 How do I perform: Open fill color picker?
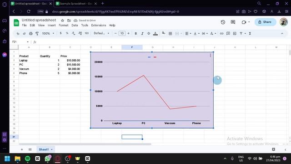(x=164, y=33)
